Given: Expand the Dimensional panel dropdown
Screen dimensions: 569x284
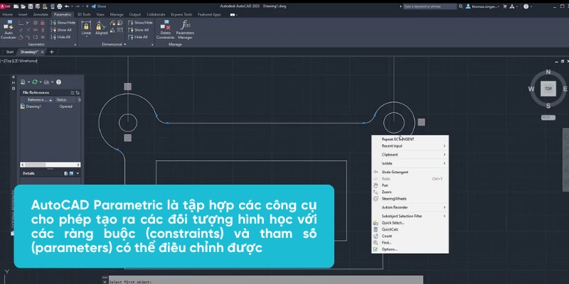Looking at the screenshot, I should 125,45.
